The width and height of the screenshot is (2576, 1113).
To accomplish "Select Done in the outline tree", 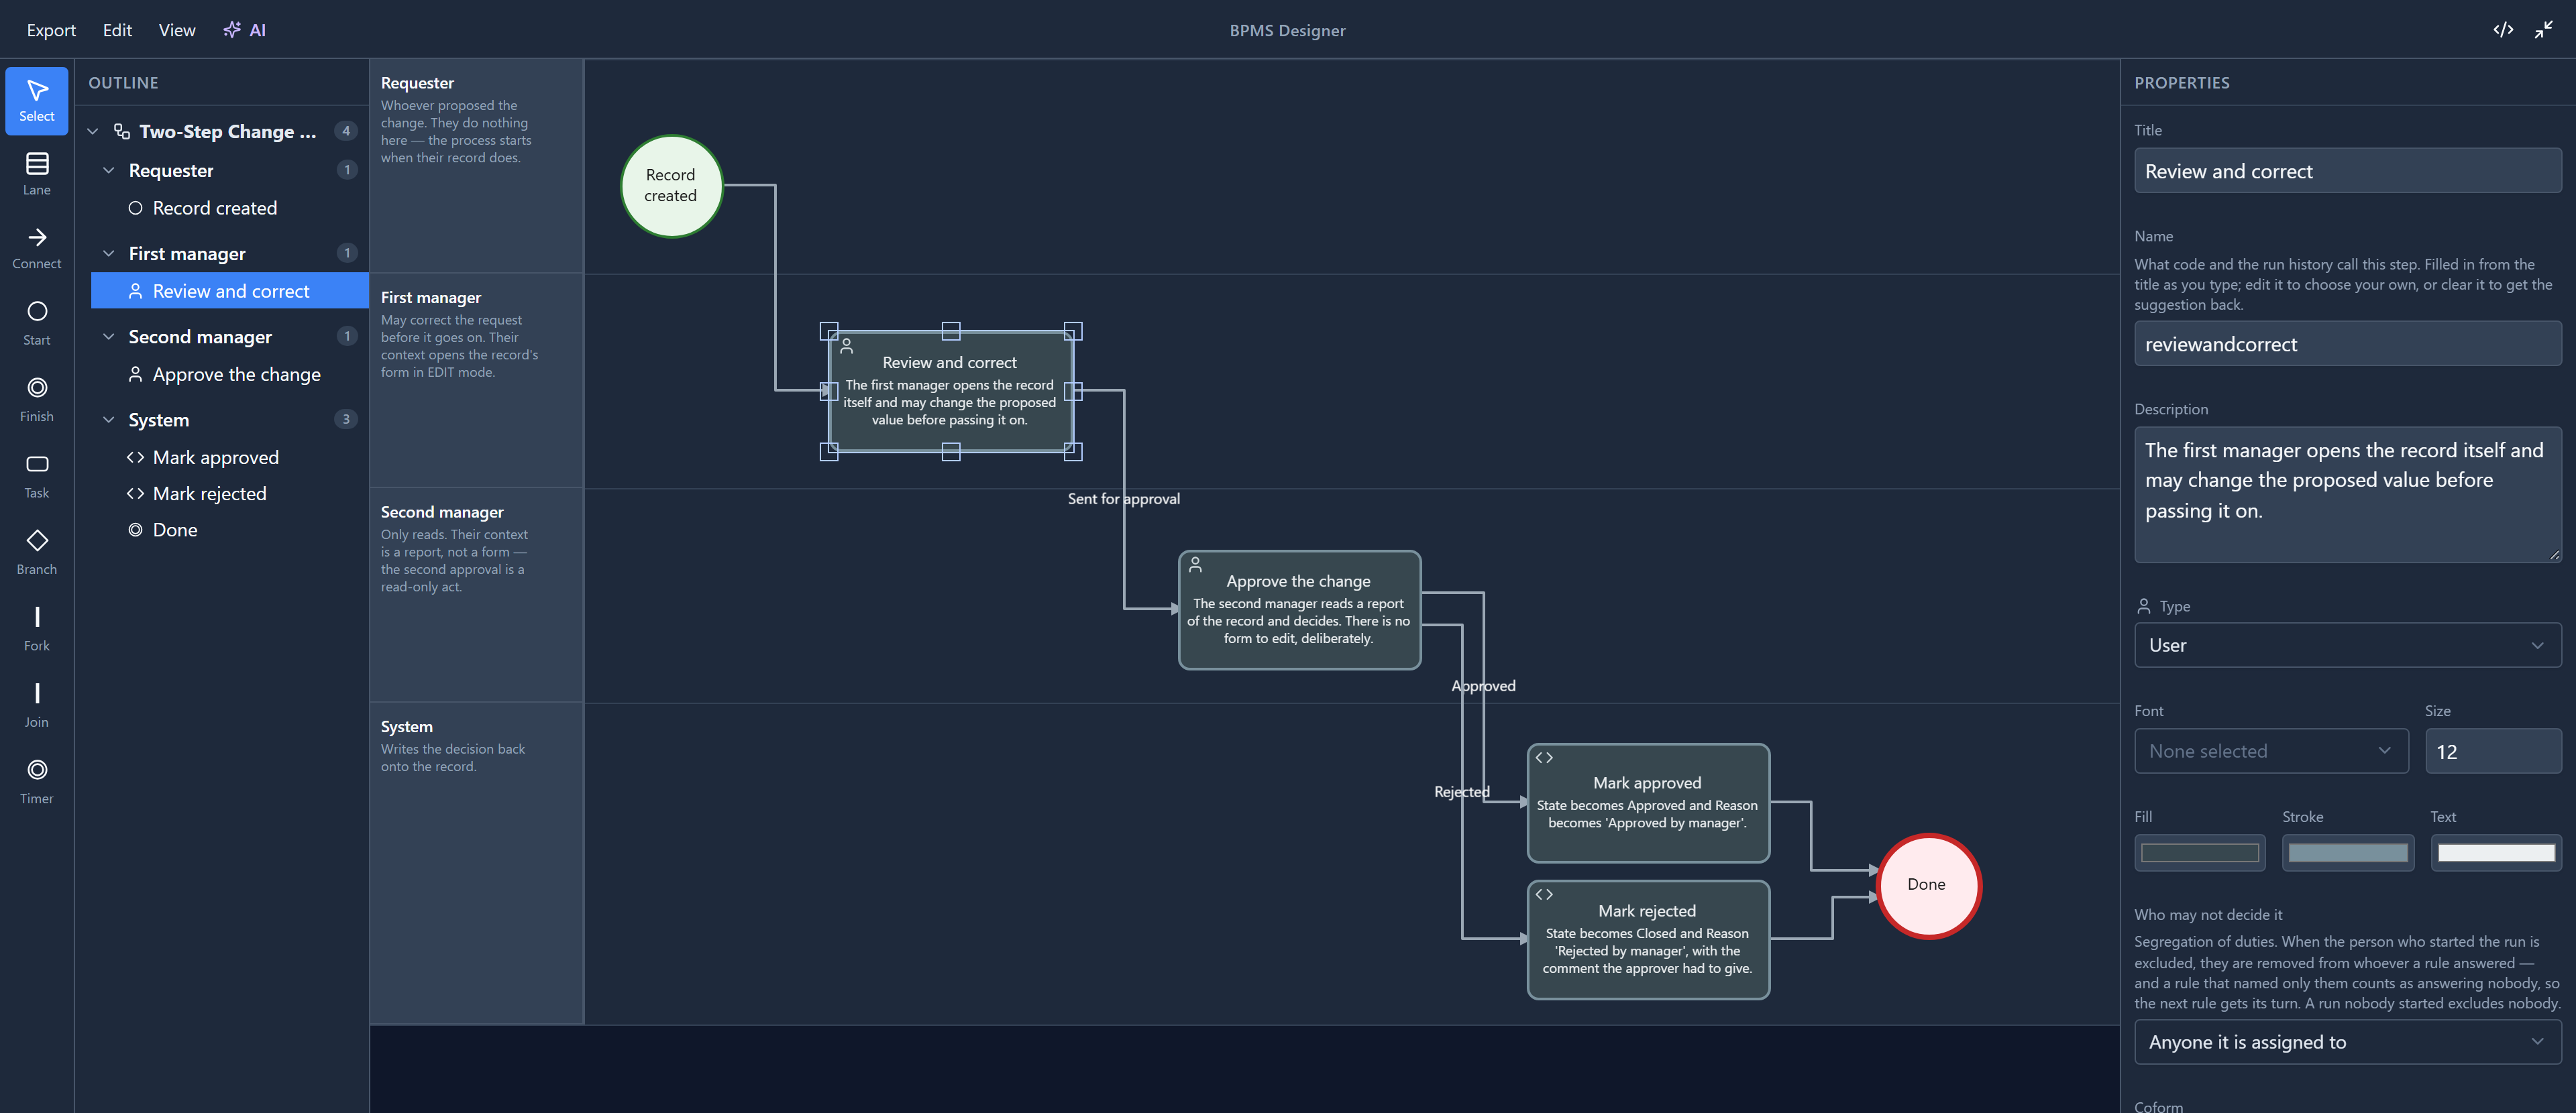I will tap(230, 530).
